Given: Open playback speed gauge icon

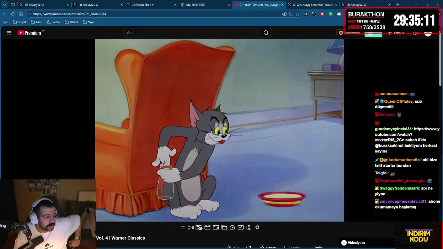Looking at the screenshot, I should tap(232, 228).
